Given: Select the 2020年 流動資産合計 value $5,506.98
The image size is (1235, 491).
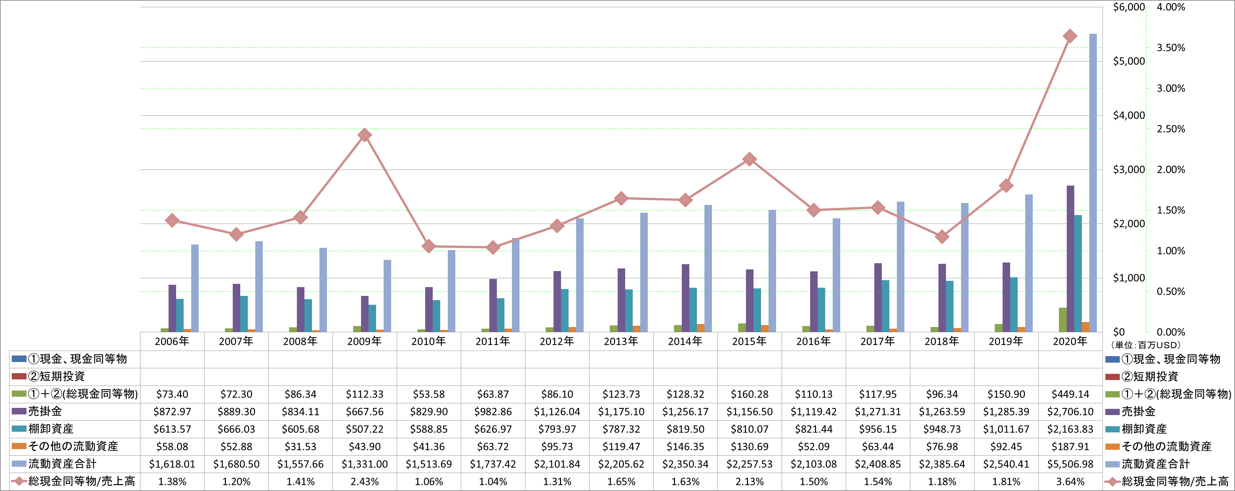Looking at the screenshot, I should [1070, 464].
